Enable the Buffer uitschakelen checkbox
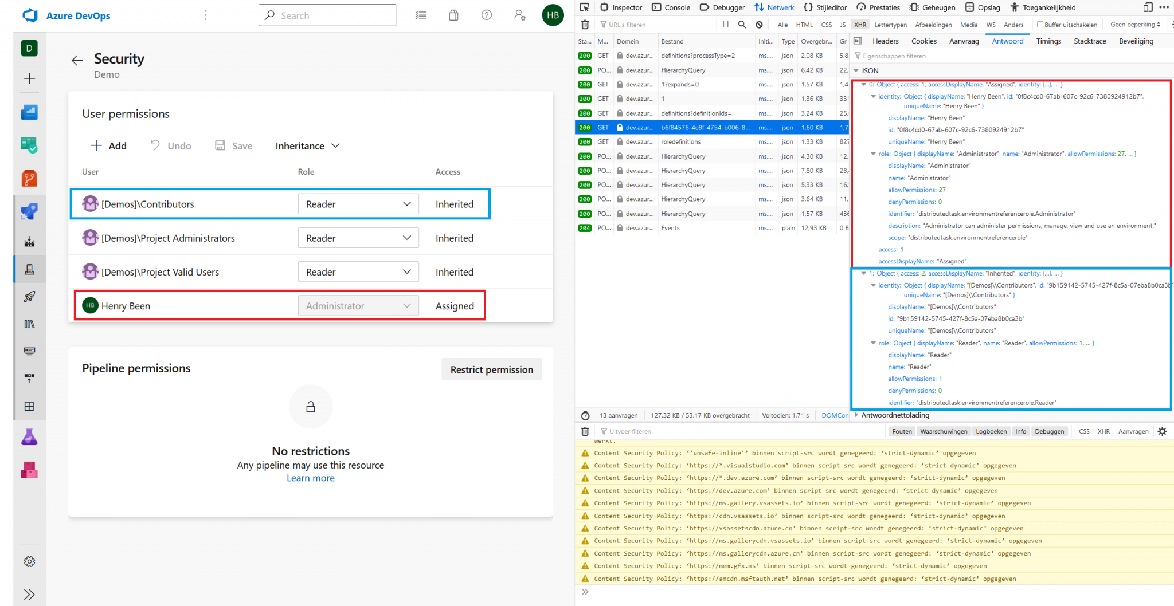Viewport: 1174px width, 606px height. coord(1040,24)
